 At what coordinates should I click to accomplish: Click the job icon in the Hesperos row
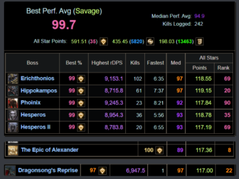coord(81,115)
